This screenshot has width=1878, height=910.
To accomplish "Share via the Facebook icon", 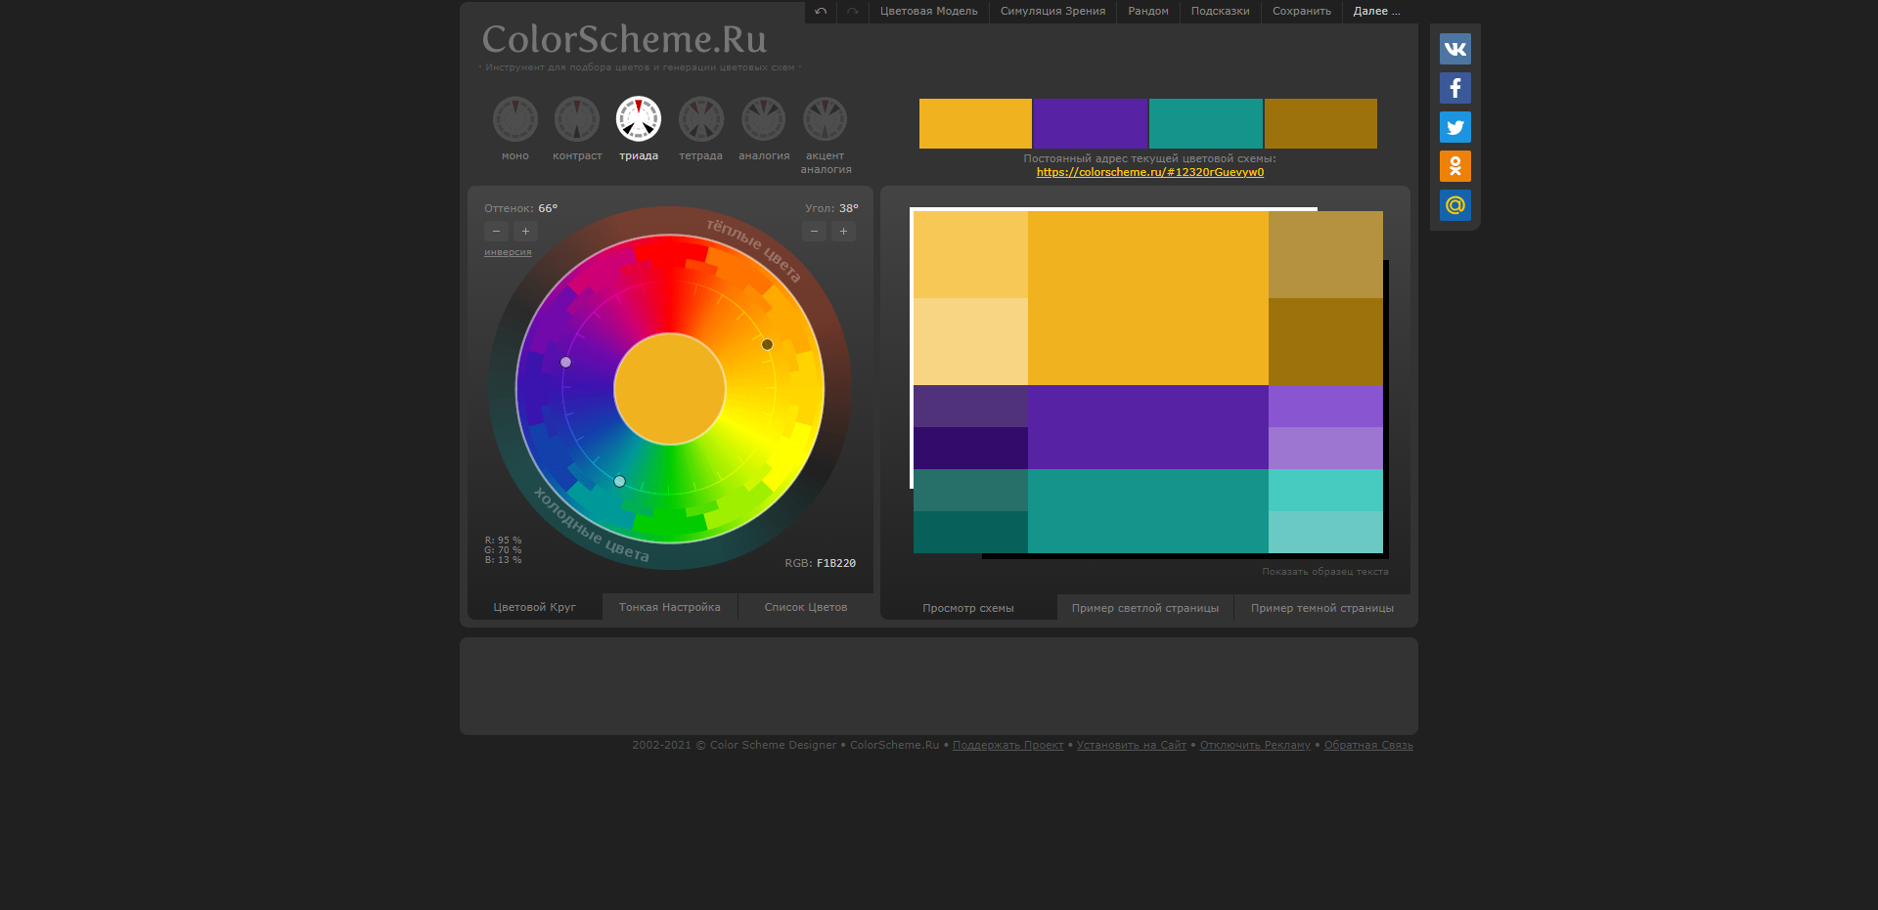I will point(1455,88).
